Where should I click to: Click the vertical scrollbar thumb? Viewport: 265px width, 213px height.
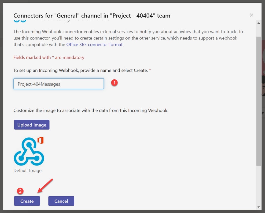tap(259, 101)
